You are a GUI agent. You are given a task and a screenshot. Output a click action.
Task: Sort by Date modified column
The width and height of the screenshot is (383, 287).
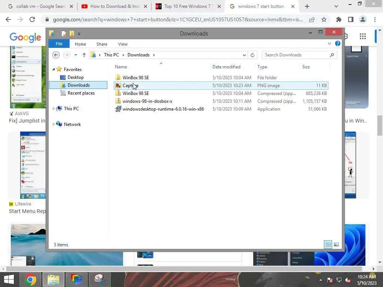click(226, 67)
